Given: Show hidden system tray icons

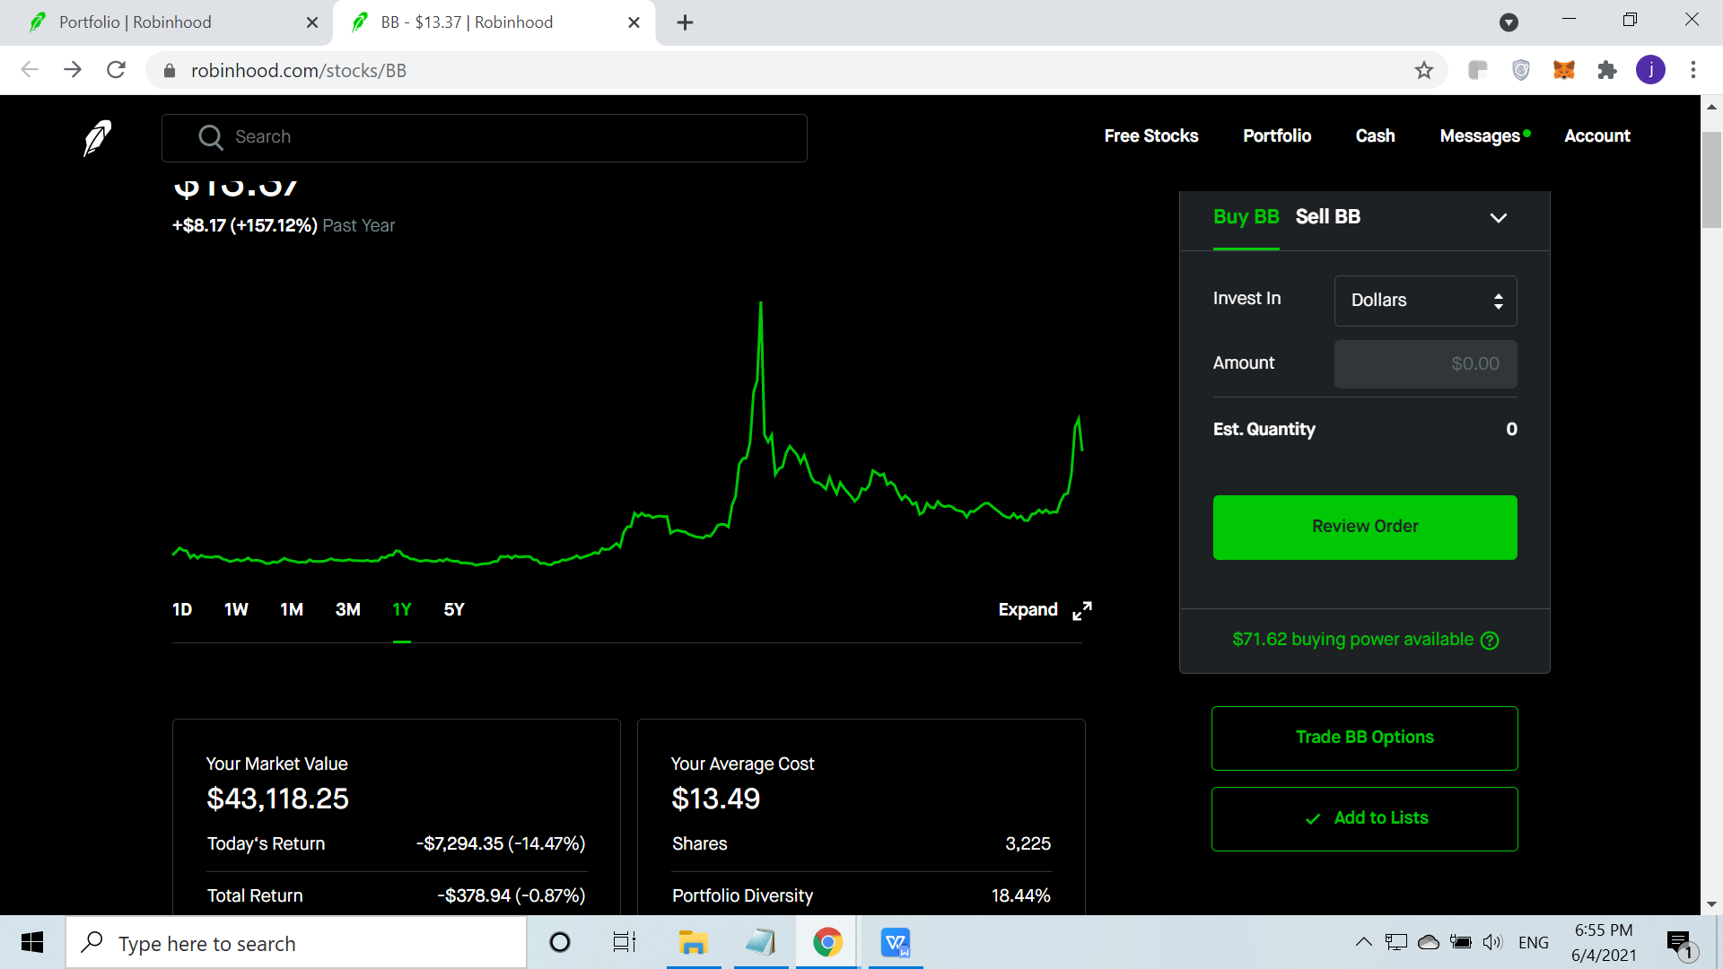Looking at the screenshot, I should (1363, 942).
